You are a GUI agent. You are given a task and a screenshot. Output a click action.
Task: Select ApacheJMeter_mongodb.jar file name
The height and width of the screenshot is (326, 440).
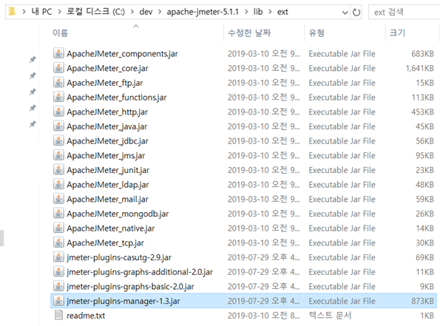118,214
